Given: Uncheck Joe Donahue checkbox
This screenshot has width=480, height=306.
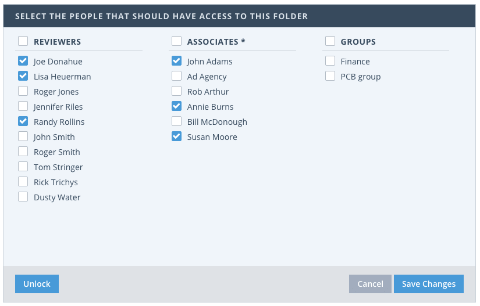Looking at the screenshot, I should 23,60.
